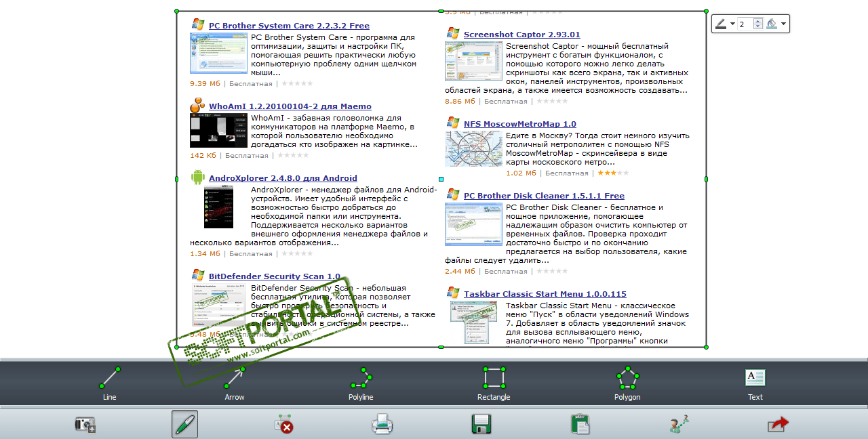This screenshot has height=439, width=868.
Task: Click the right-middle green selection handle
Action: 706,179
